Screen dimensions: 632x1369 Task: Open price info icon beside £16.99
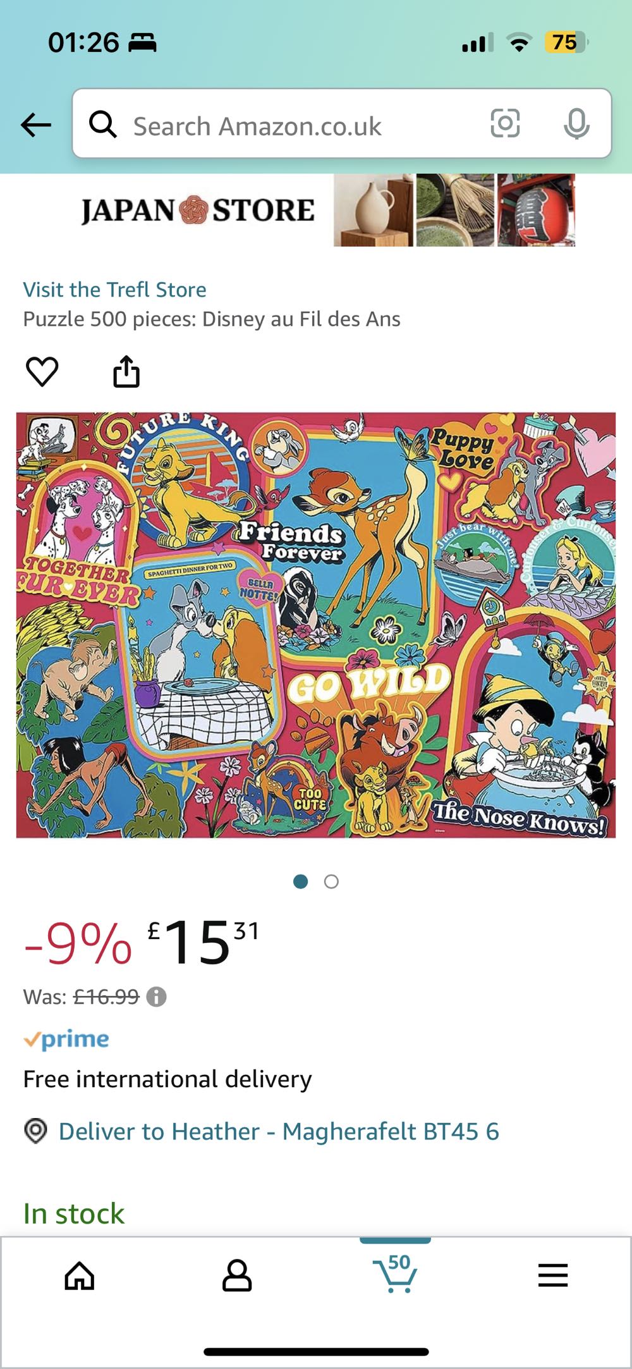point(156,997)
